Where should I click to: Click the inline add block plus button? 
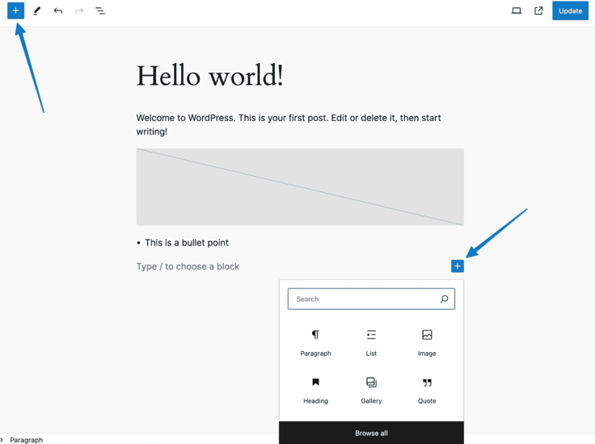pos(458,266)
